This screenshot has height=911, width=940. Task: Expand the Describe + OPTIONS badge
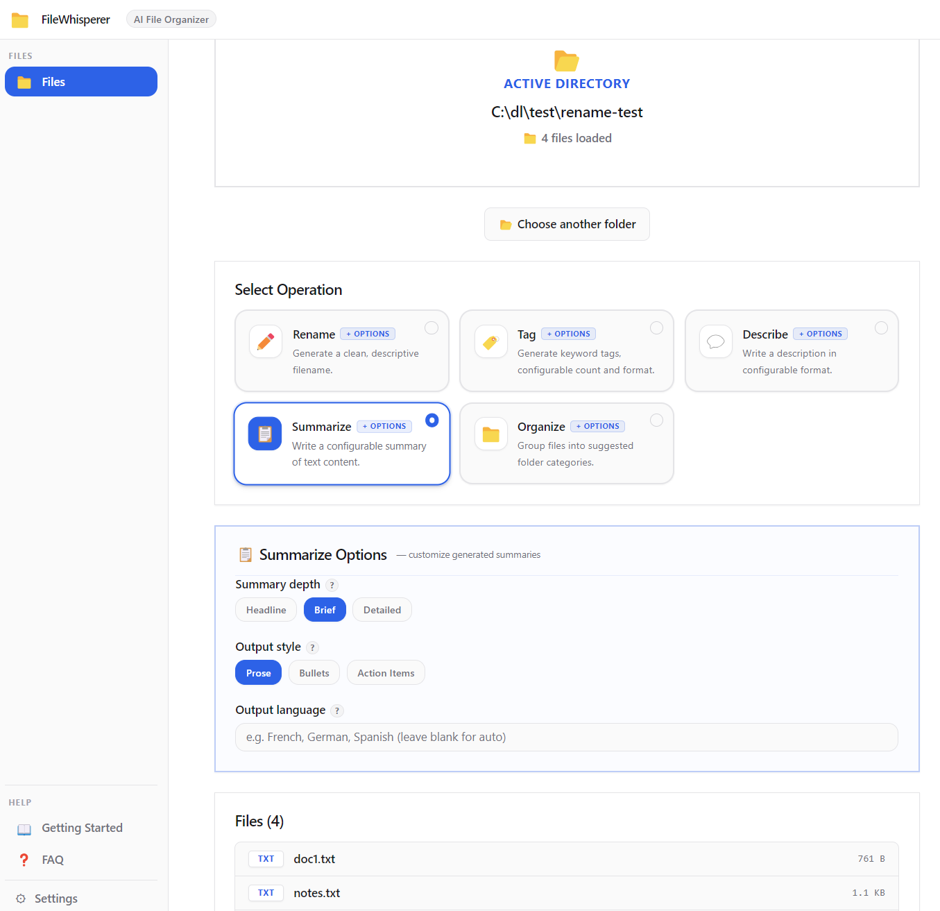point(820,334)
